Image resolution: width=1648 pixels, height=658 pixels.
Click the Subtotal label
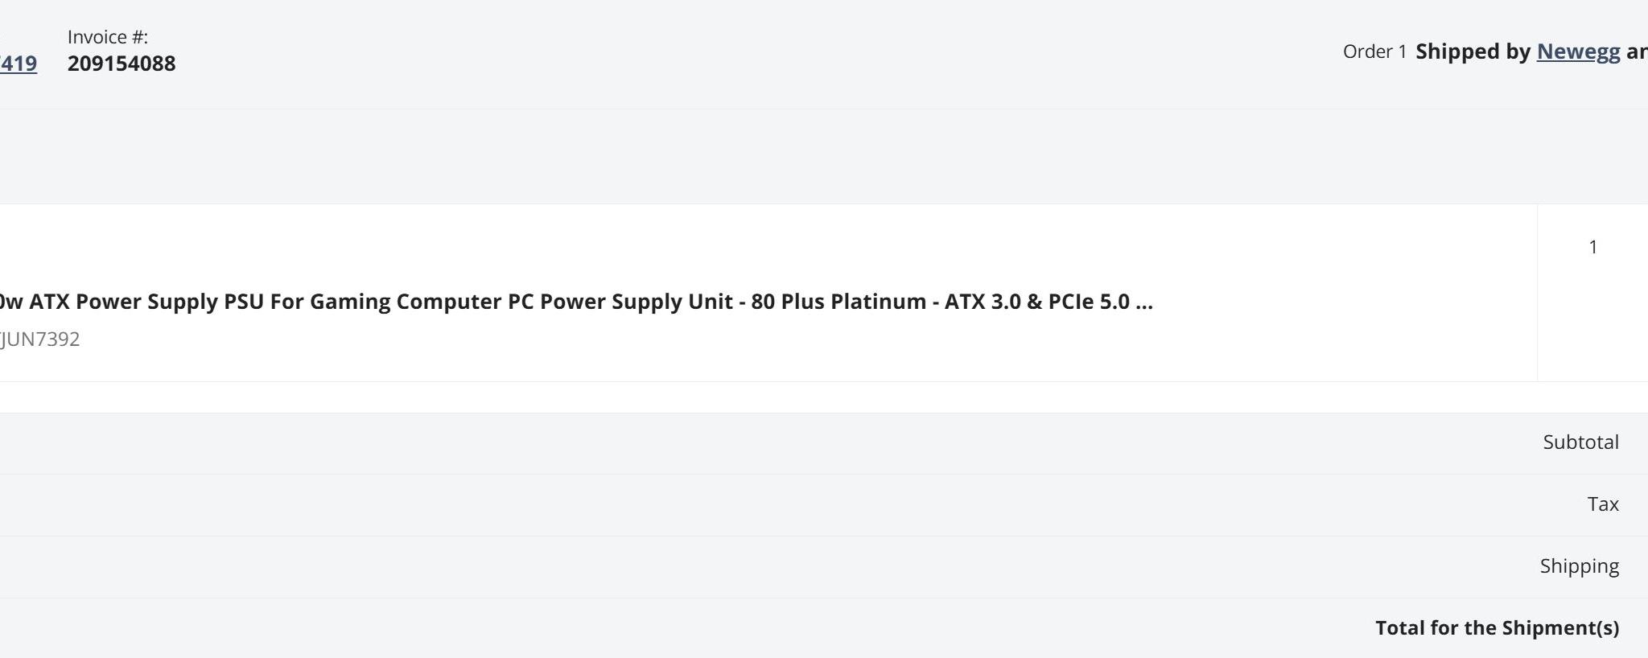(x=1580, y=442)
